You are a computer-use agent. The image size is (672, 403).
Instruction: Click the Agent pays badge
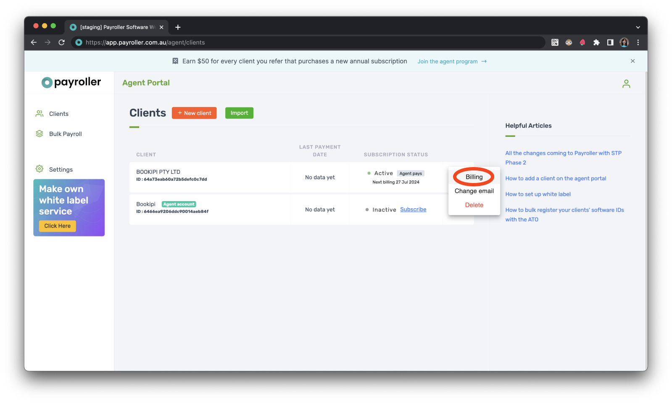[411, 173]
